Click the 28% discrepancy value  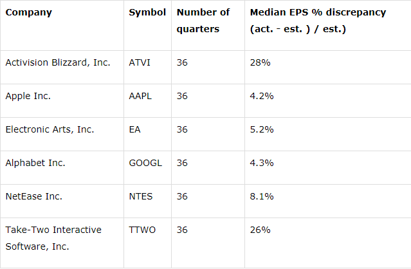tap(260, 62)
